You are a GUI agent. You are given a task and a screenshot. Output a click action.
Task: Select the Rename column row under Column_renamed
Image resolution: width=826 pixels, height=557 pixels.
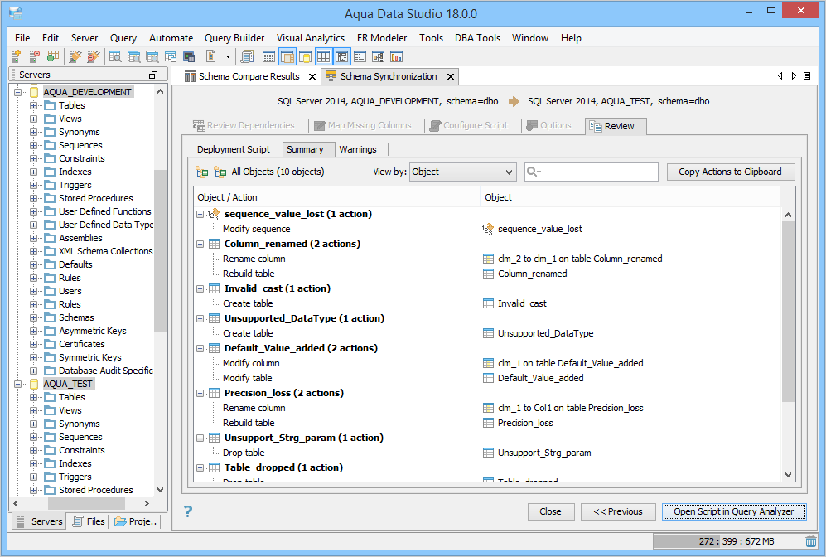click(254, 259)
